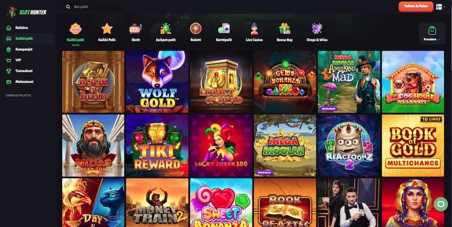Select the Jackpot-pelit money bag icon
Screen dimensions: 452x227
(x=166, y=29)
